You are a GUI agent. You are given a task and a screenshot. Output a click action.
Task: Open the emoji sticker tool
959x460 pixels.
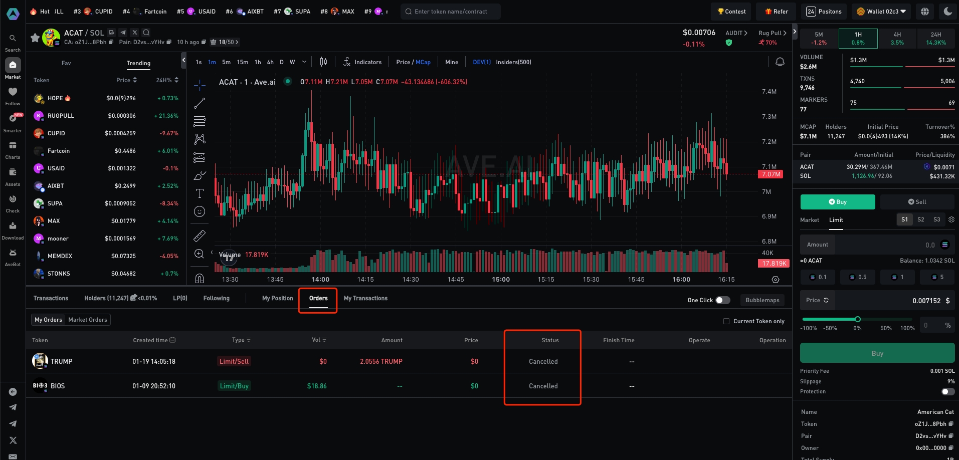coord(200,211)
